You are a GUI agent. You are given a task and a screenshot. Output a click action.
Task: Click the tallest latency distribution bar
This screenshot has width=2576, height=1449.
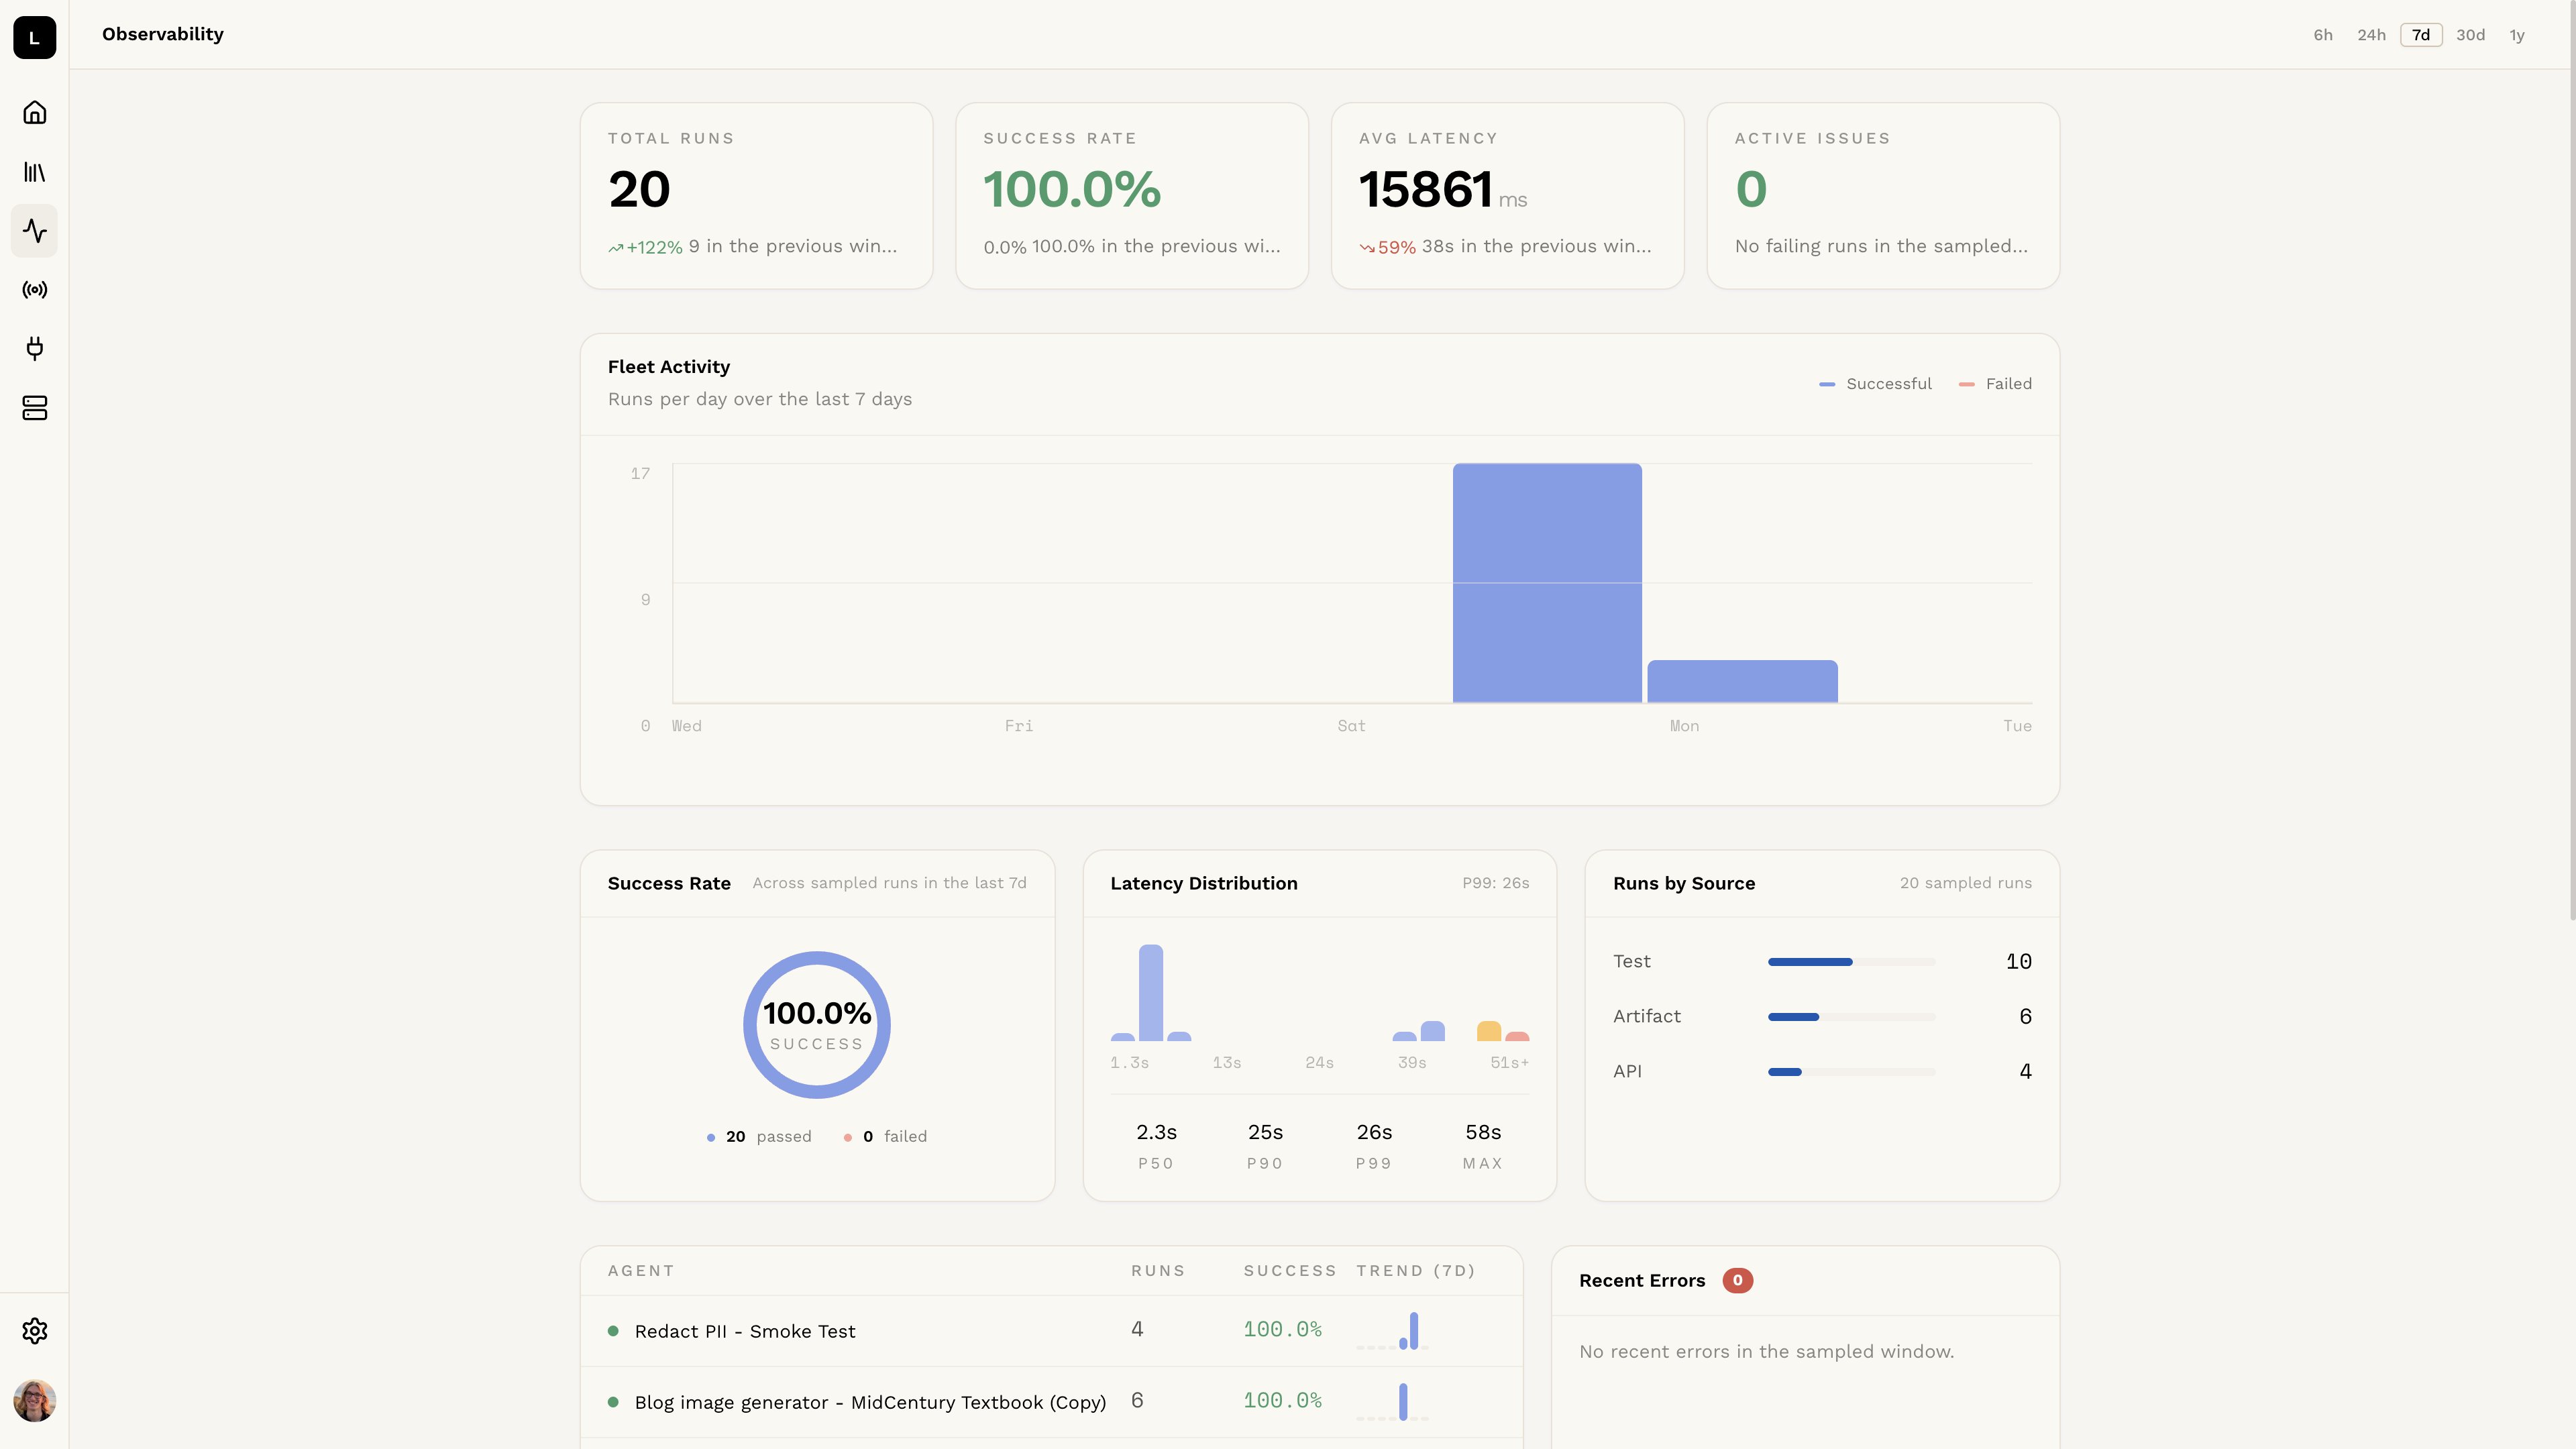[x=1151, y=992]
